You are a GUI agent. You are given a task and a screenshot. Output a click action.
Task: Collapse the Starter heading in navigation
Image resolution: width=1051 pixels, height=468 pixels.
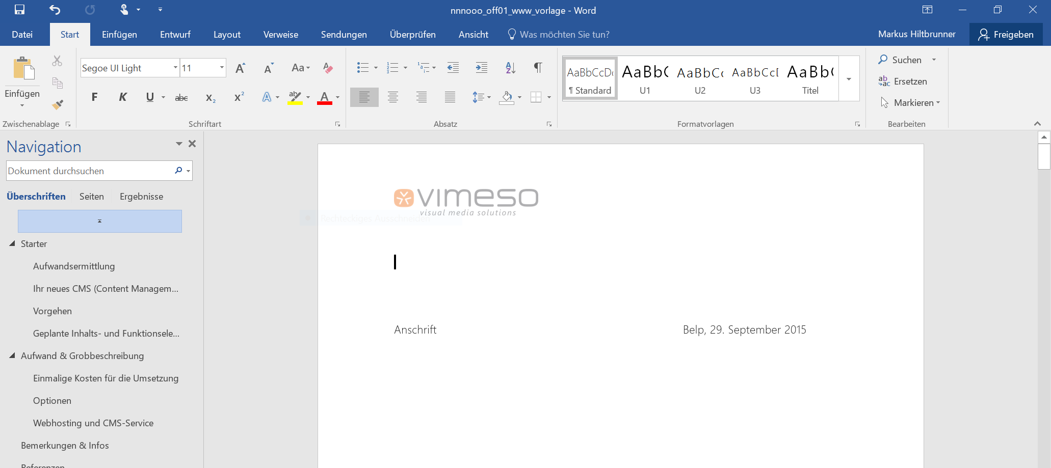pyautogui.click(x=12, y=244)
